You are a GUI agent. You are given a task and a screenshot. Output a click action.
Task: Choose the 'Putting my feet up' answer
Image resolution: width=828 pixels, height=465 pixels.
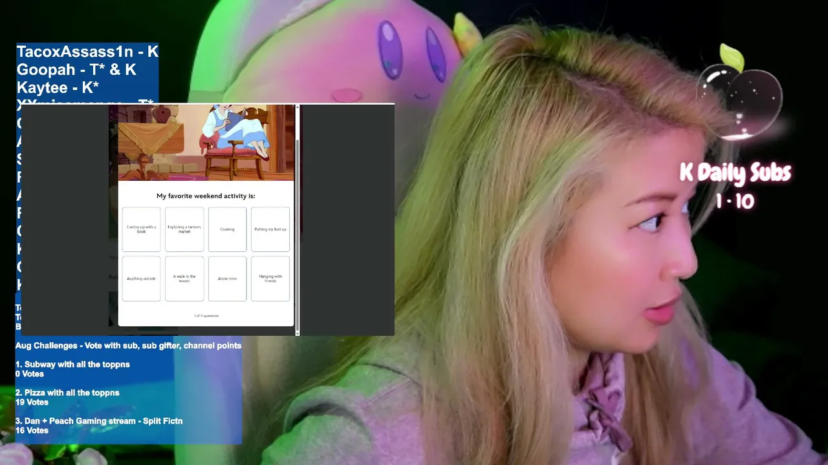(x=270, y=229)
